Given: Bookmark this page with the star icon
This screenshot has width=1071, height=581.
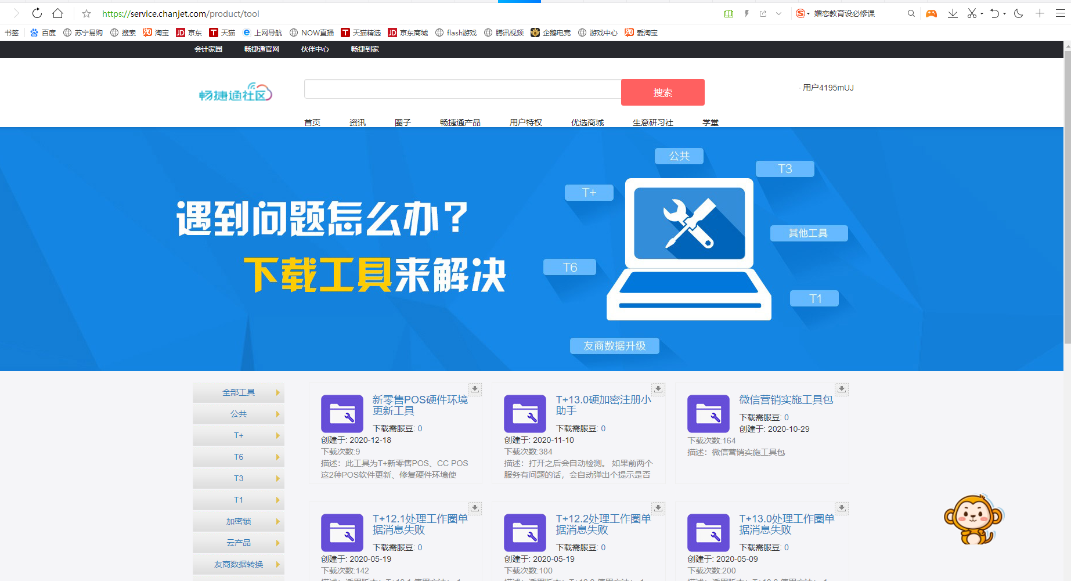Looking at the screenshot, I should (86, 13).
